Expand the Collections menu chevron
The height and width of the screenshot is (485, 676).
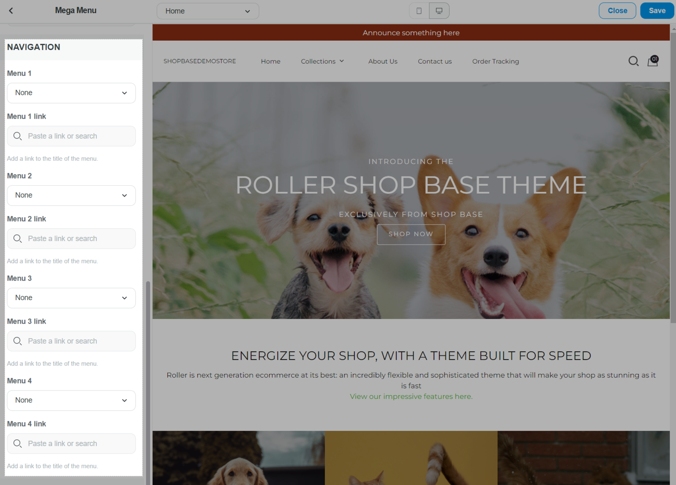342,61
